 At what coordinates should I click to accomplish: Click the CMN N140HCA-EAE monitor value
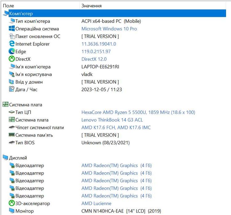tap(121, 211)
